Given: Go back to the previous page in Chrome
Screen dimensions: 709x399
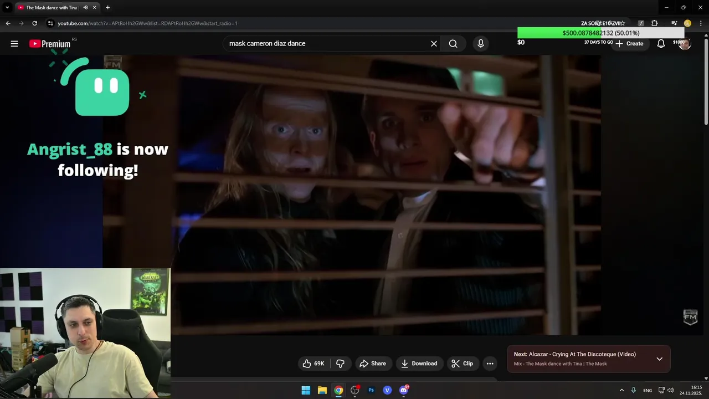Looking at the screenshot, I should click(x=8, y=23).
